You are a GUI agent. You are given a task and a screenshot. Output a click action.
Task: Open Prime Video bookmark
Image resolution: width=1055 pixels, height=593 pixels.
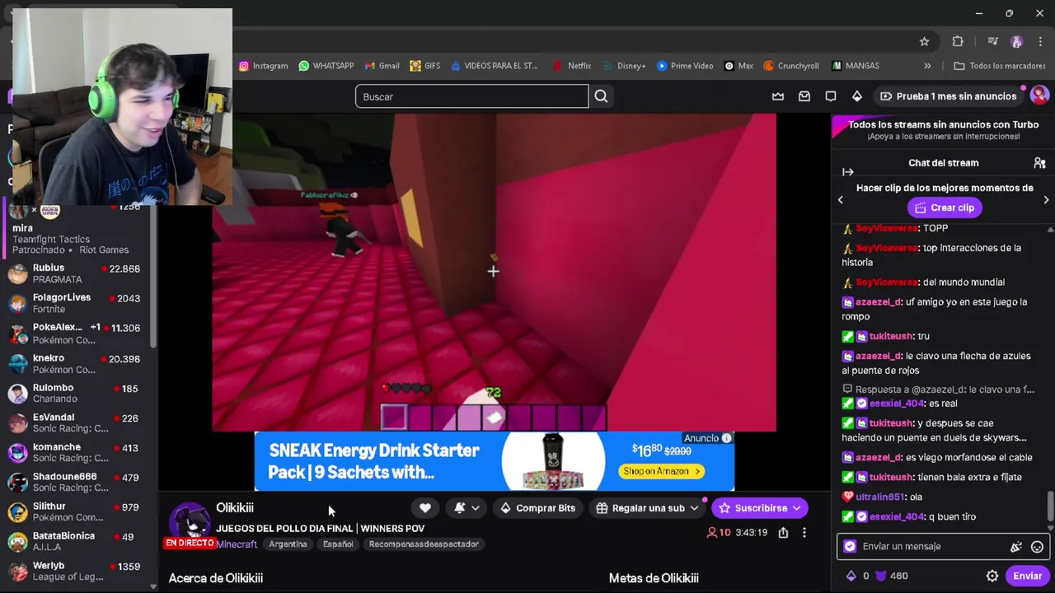click(685, 66)
